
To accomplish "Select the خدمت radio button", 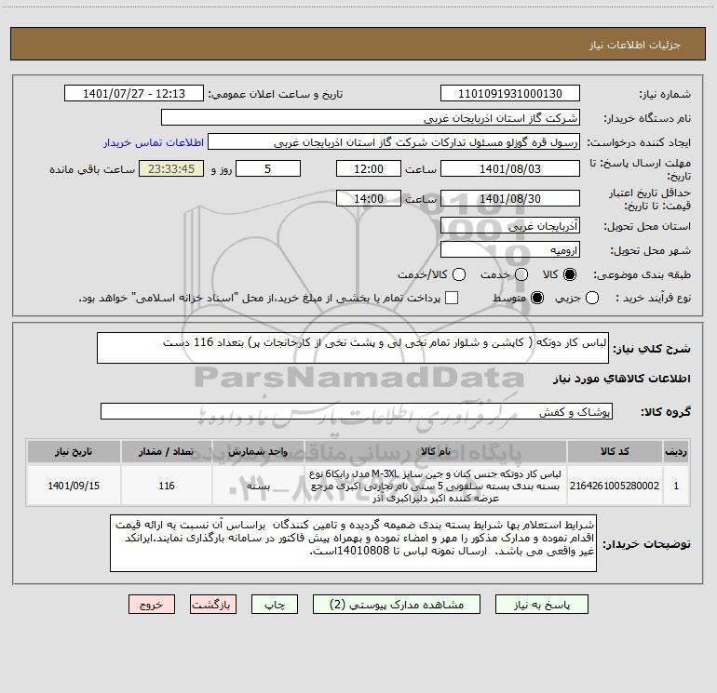I will (x=521, y=274).
